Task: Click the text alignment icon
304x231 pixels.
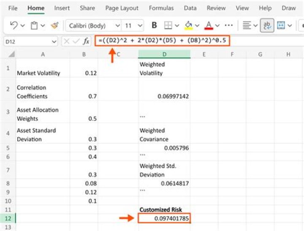Action: (x=247, y=26)
